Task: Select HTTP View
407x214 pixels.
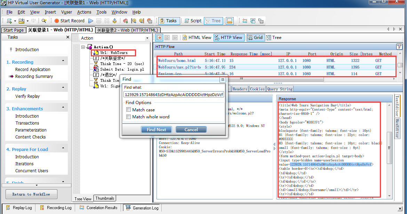Action: (x=229, y=38)
